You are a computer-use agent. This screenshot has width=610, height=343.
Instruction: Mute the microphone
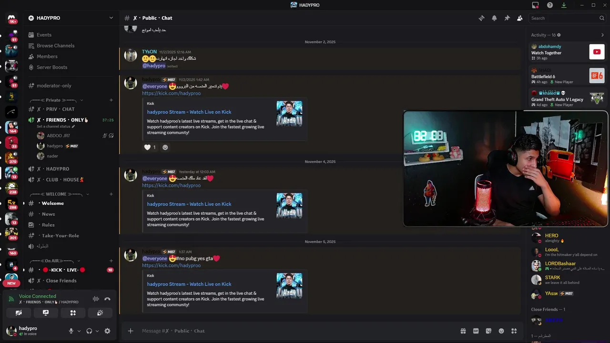71,331
